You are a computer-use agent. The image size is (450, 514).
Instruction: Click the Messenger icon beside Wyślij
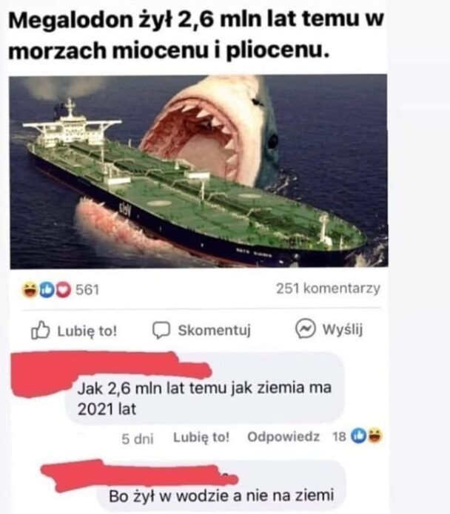point(306,328)
